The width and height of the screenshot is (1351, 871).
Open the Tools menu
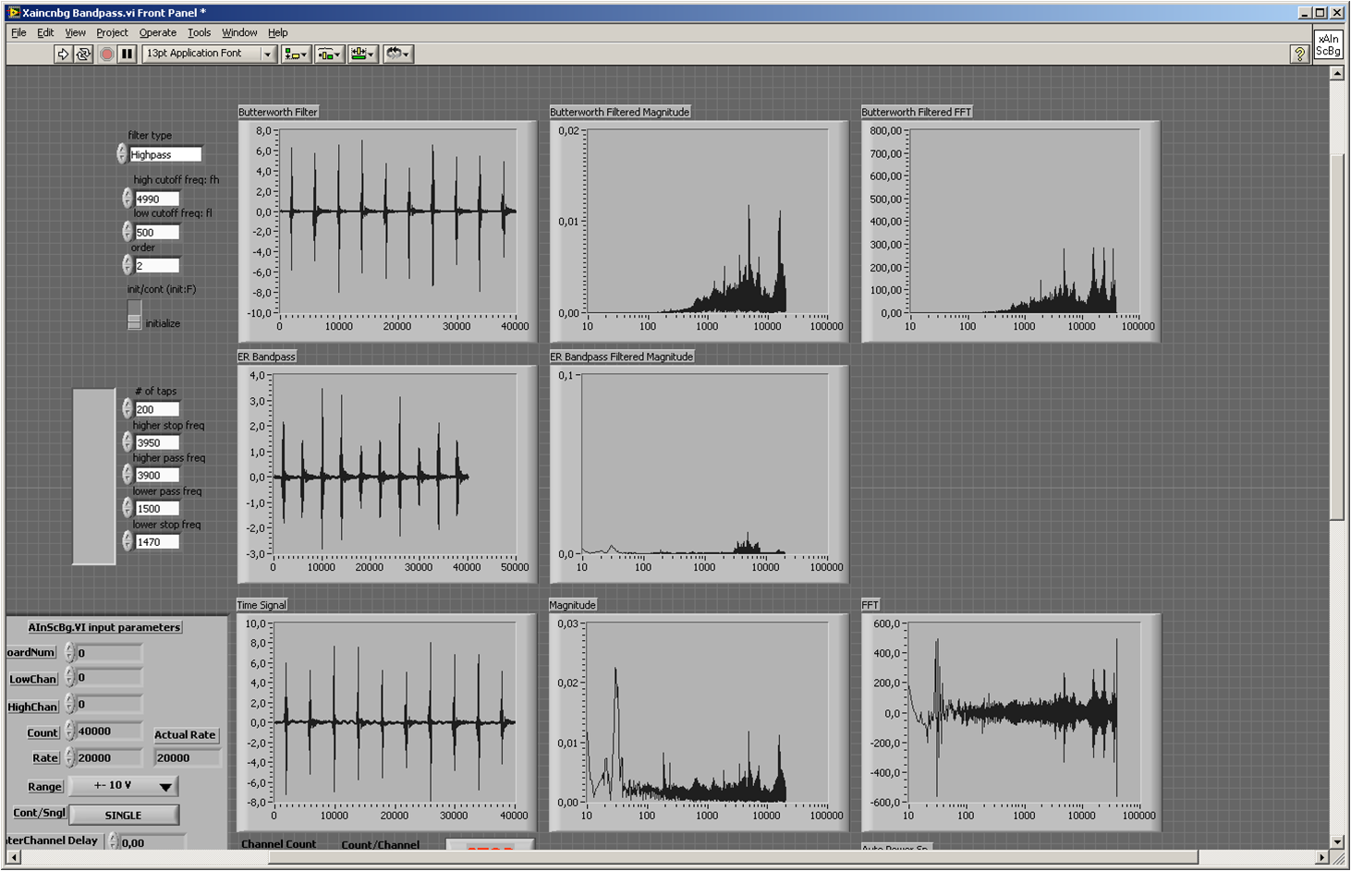point(199,32)
